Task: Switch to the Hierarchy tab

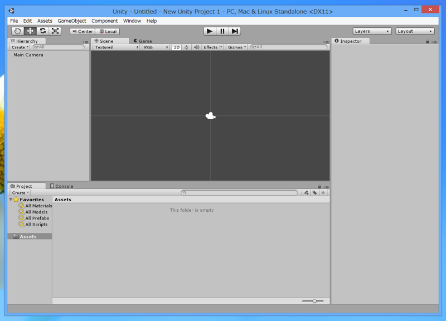Action: pyautogui.click(x=26, y=41)
